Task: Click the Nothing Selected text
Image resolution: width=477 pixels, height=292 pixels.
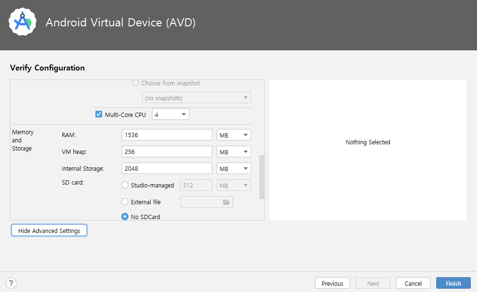Action: tap(368, 142)
